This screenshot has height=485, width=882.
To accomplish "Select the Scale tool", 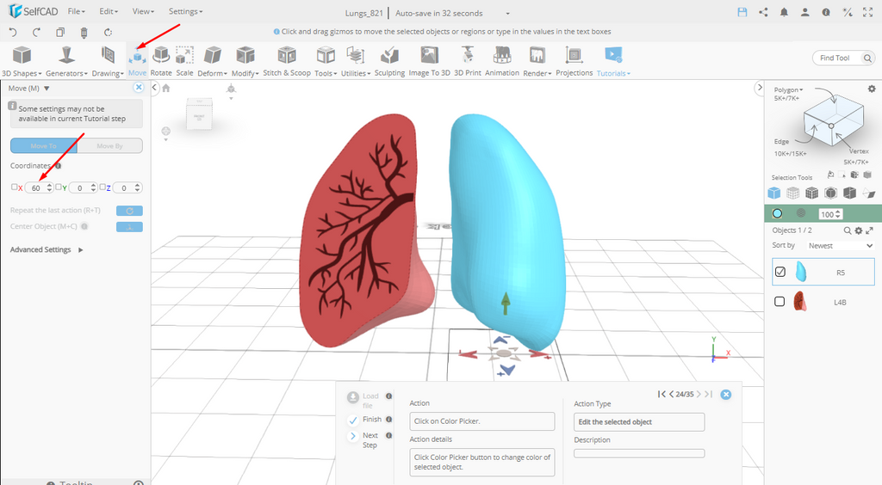I will pyautogui.click(x=184, y=62).
